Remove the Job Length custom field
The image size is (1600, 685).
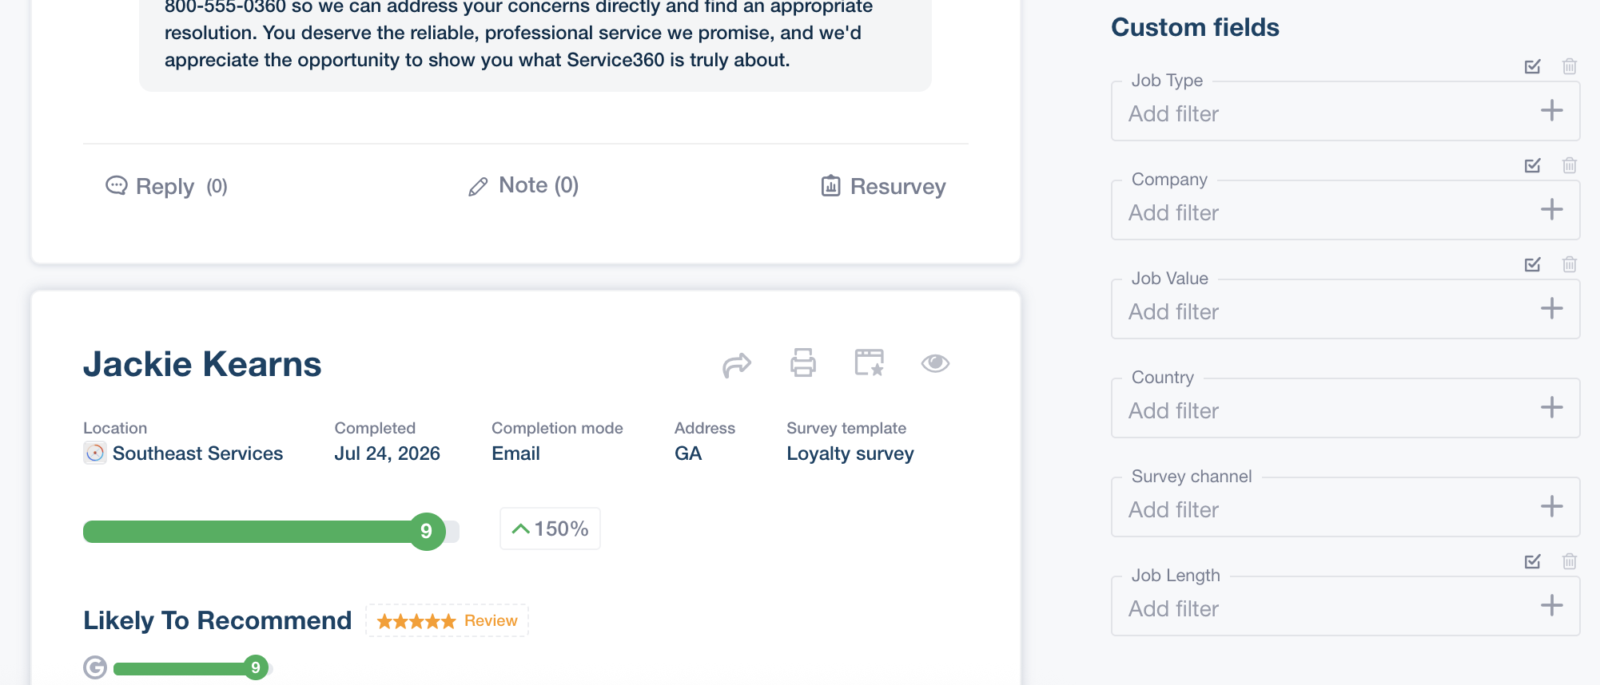[1569, 561]
